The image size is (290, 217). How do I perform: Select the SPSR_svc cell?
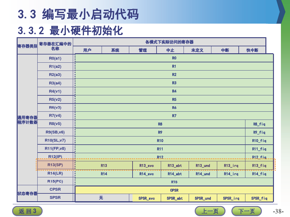147,198
